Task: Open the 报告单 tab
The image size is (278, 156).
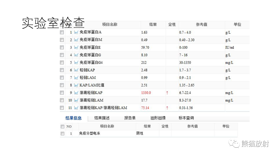Action: [x=130, y=118]
